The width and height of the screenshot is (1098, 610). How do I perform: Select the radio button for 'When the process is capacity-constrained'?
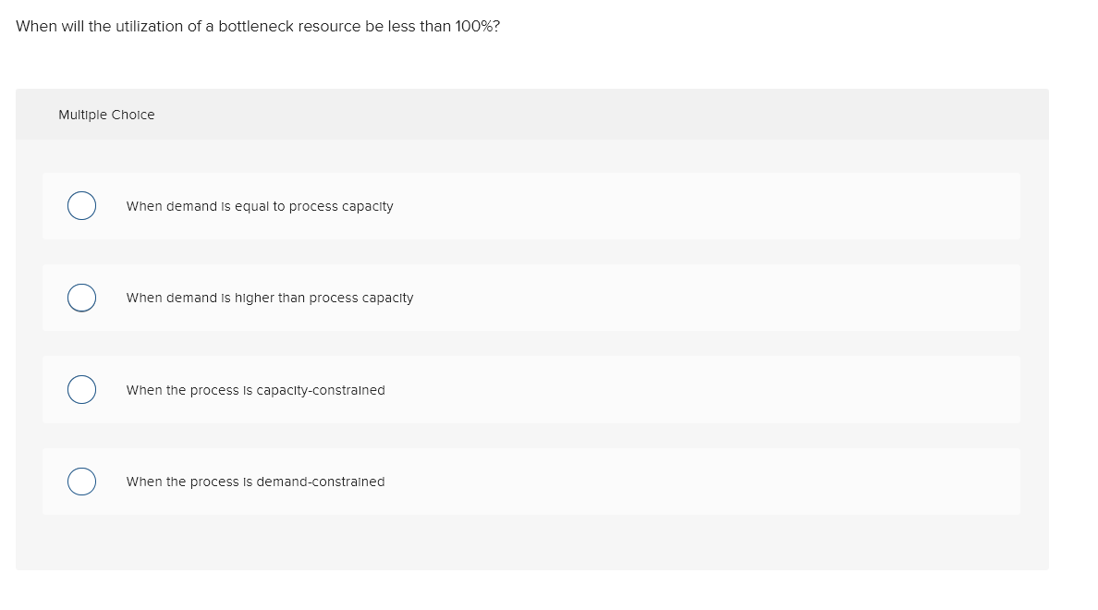click(81, 389)
